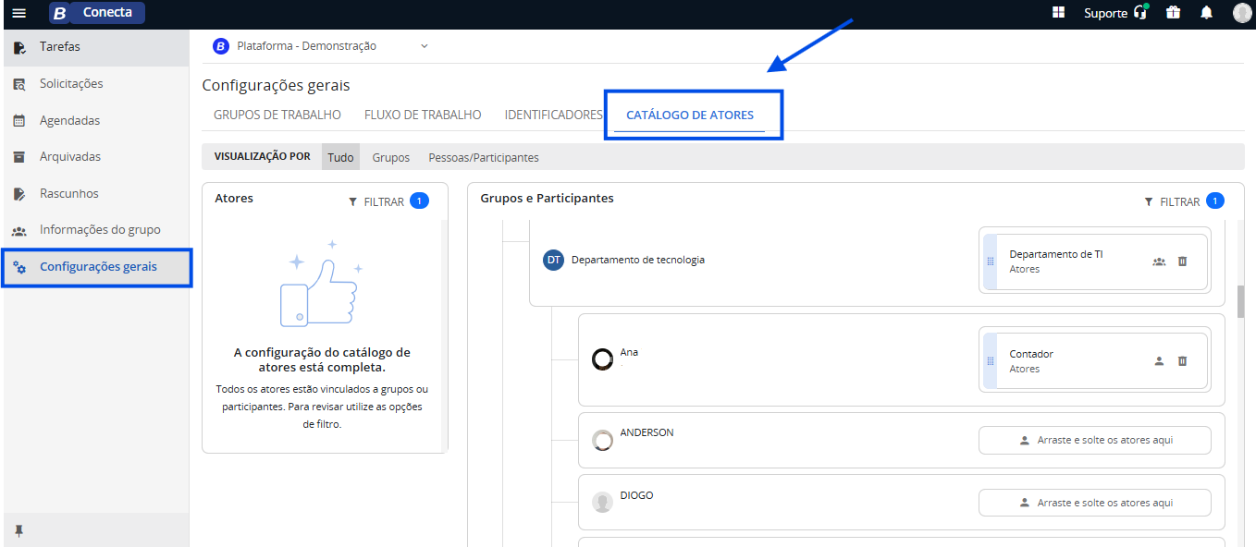Select Pessoas/Participantes visualization option
The height and width of the screenshot is (547, 1256).
tap(484, 157)
